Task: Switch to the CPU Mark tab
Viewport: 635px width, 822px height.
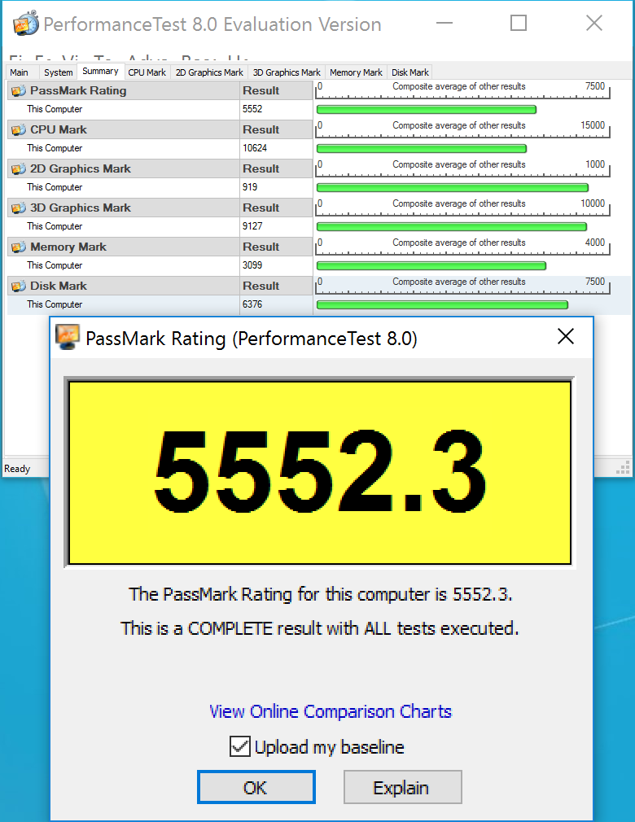Action: 147,72
